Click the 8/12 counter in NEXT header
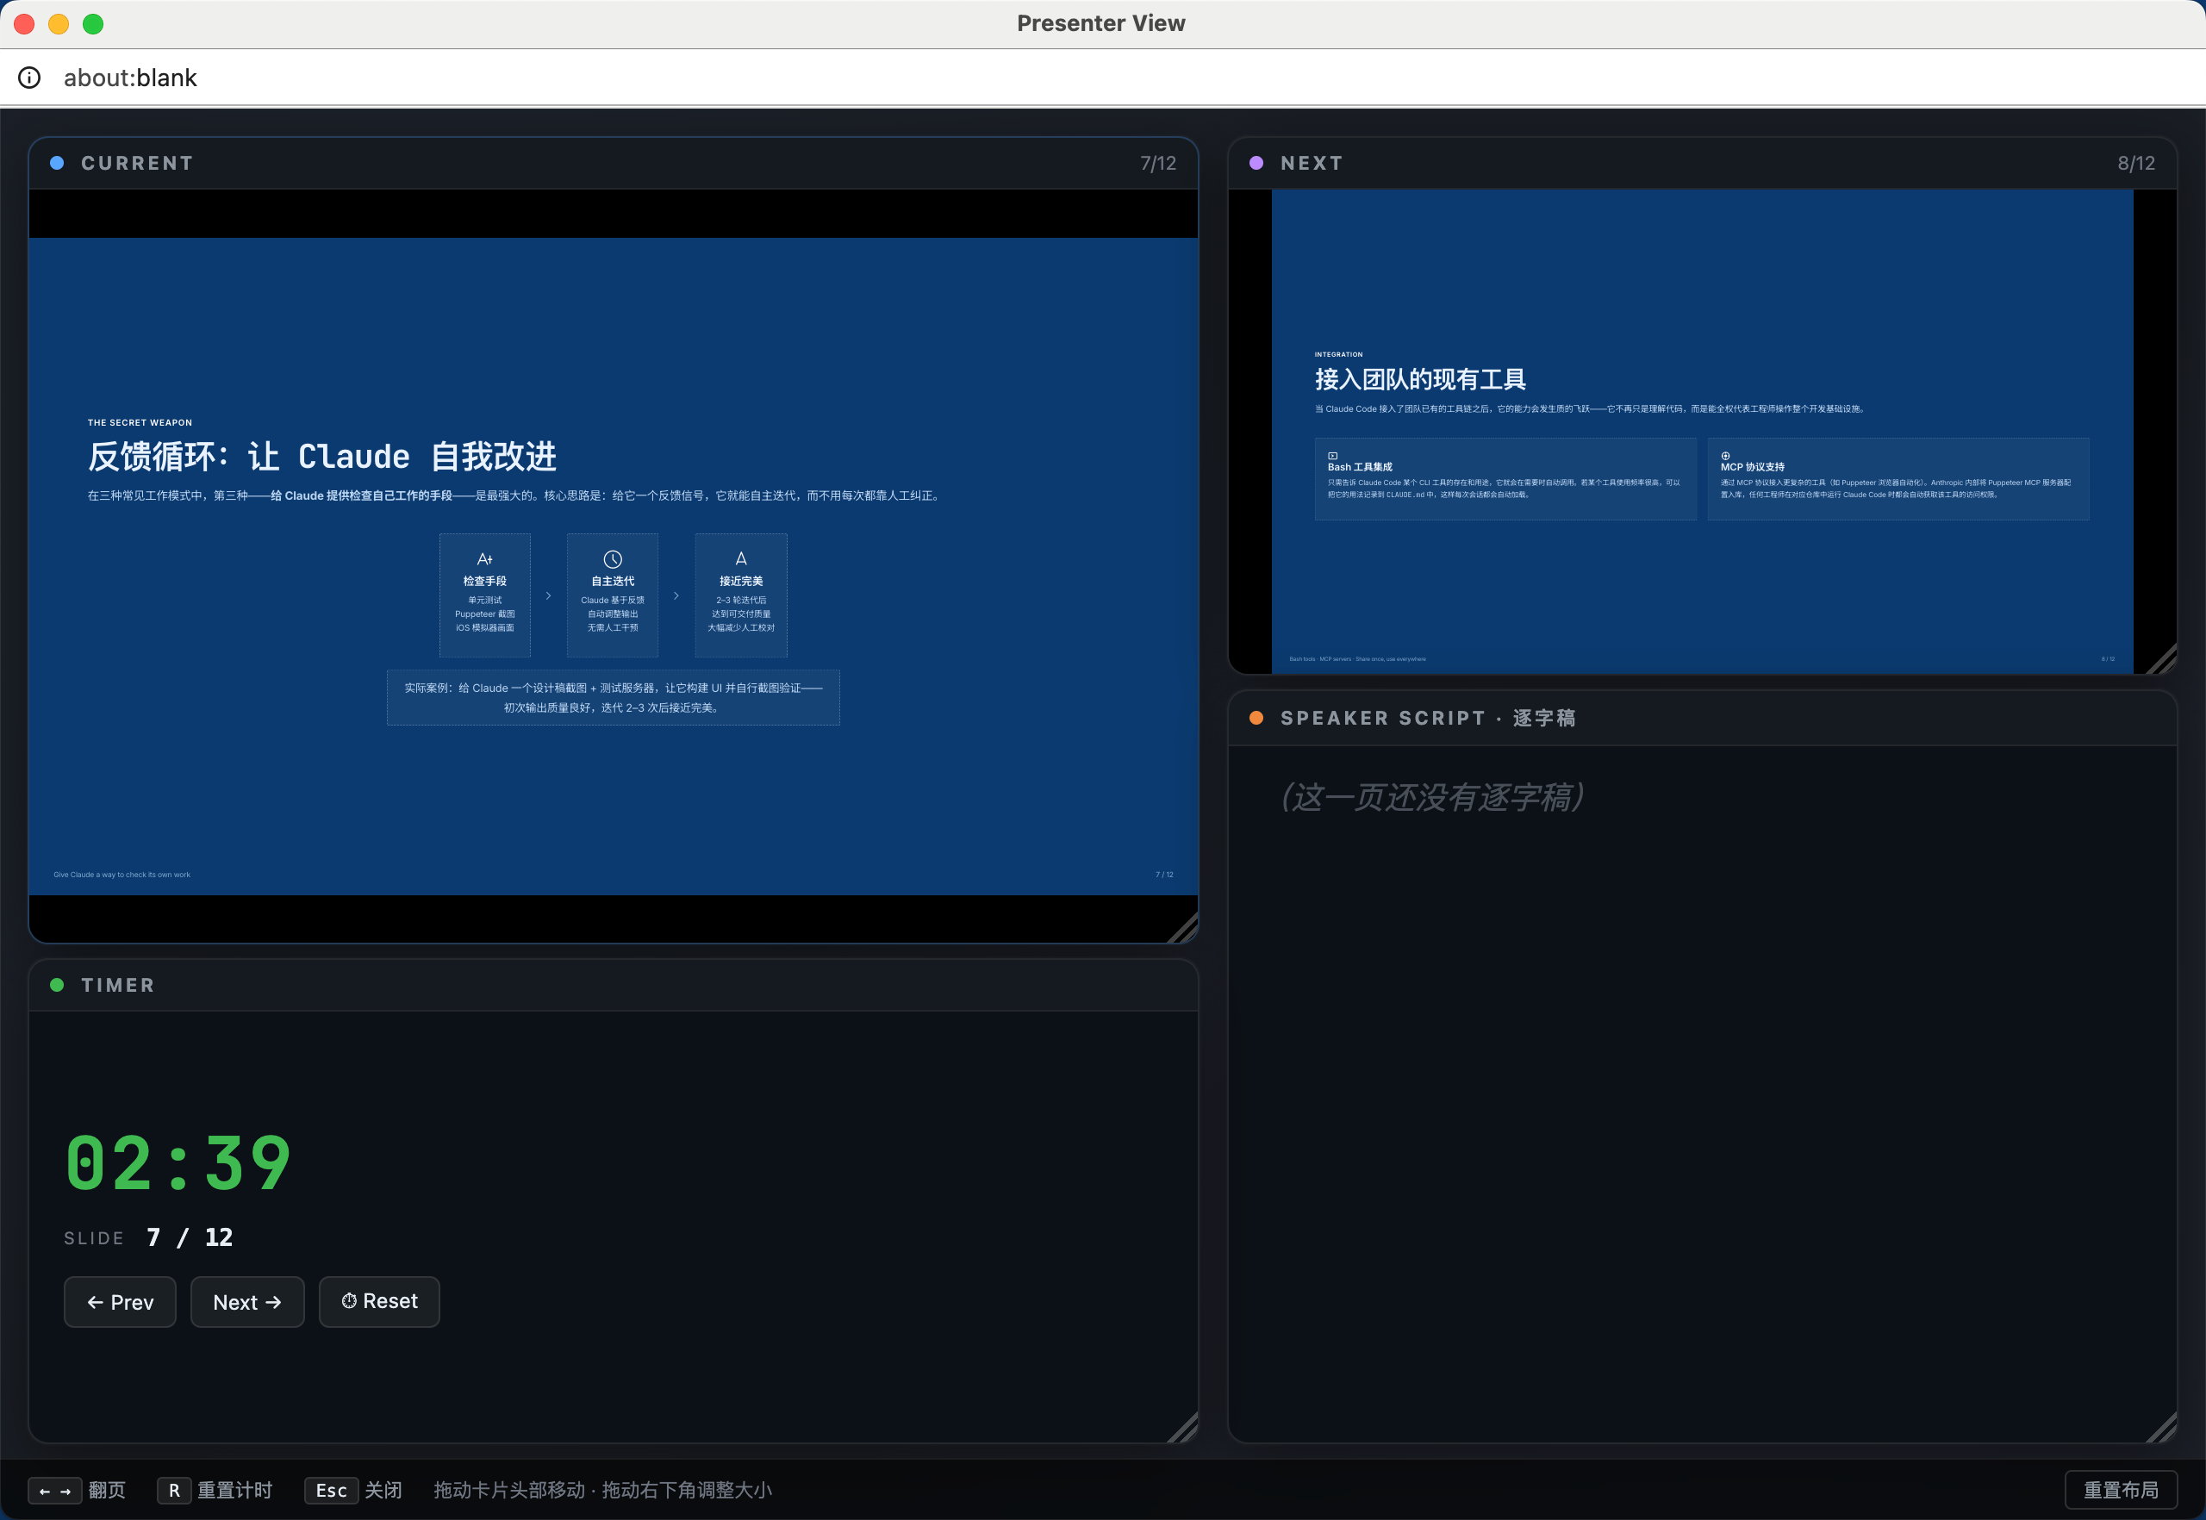The image size is (2206, 1520). point(2136,163)
